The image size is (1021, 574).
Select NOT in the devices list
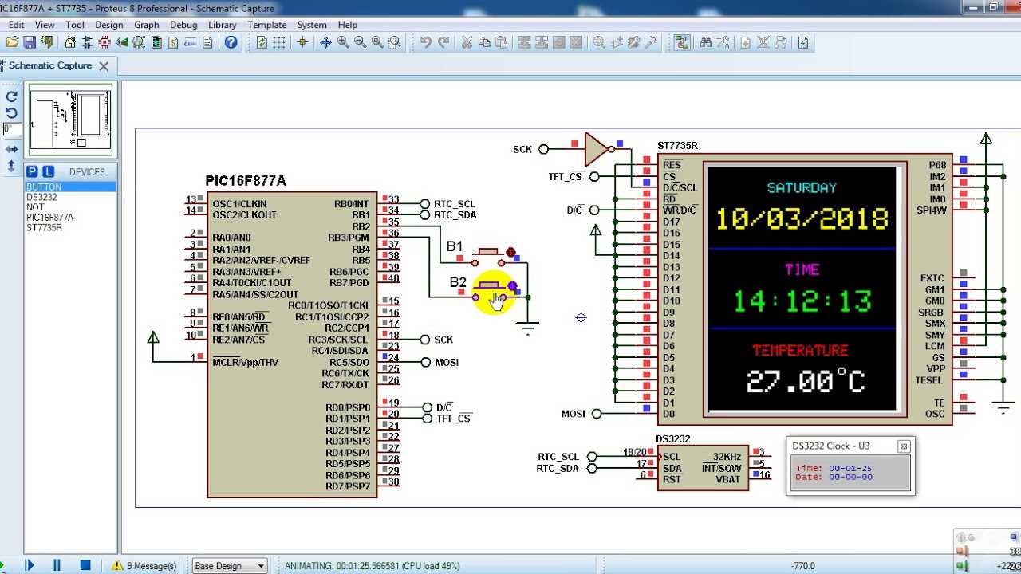point(71,207)
